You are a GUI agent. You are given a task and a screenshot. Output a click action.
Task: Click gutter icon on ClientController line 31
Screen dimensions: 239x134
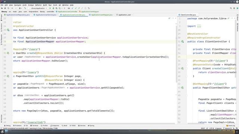183,42
